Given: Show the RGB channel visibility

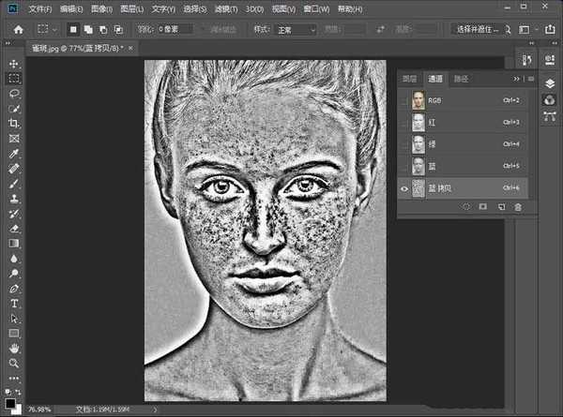Looking at the screenshot, I should pyautogui.click(x=404, y=101).
